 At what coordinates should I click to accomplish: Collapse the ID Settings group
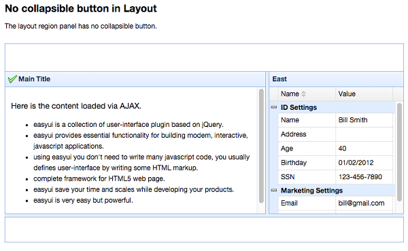click(x=274, y=107)
